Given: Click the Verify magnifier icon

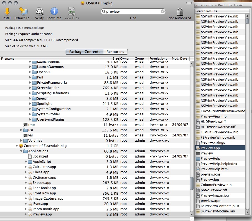Looking at the screenshot, I should pyautogui.click(x=40, y=11).
